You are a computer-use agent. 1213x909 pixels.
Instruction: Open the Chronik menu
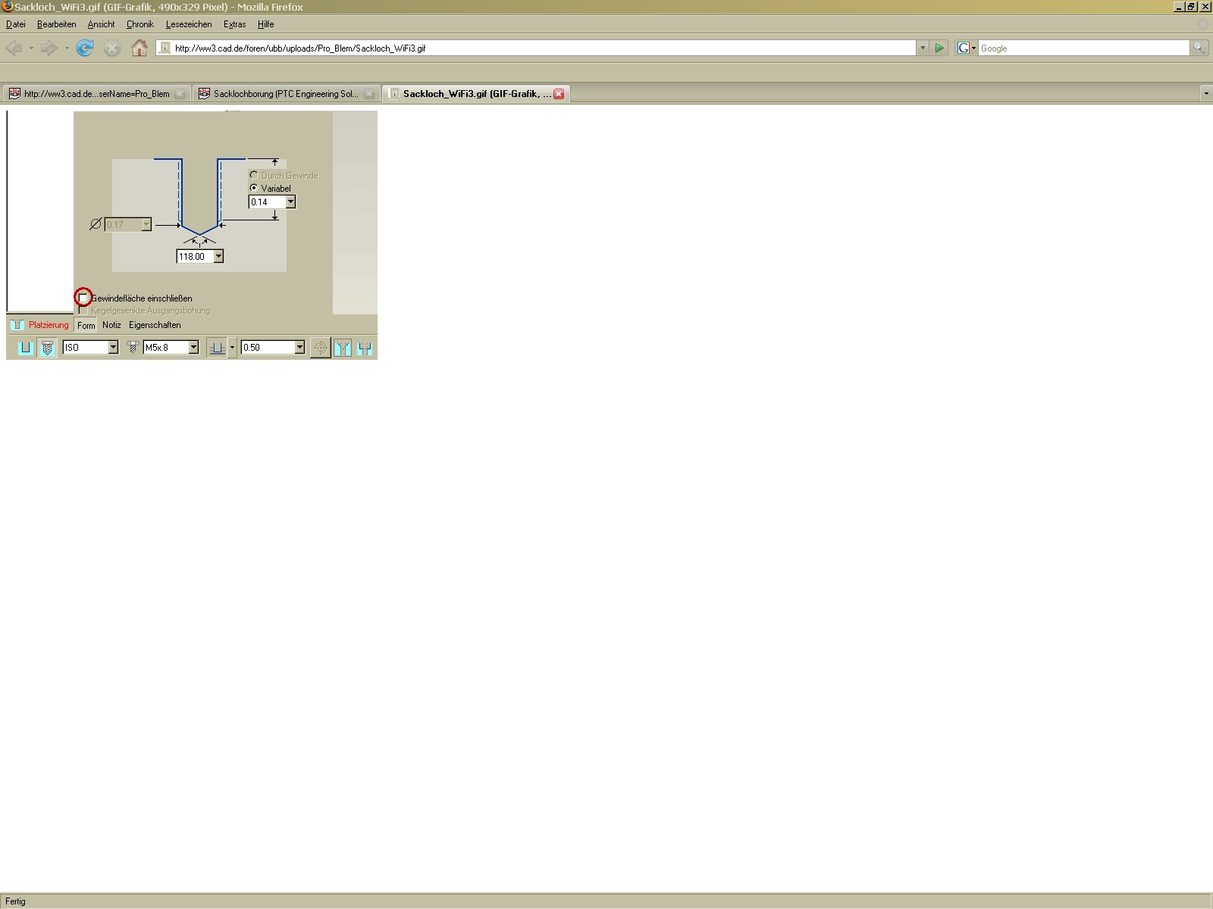140,24
